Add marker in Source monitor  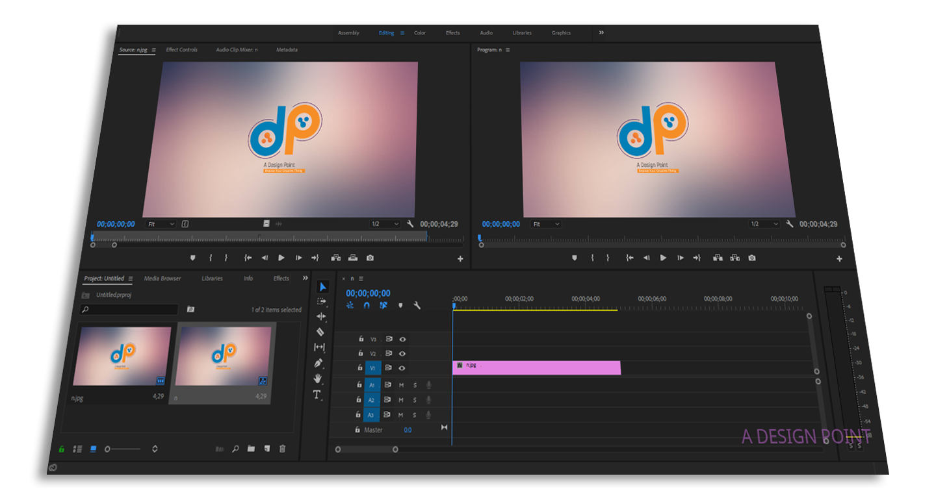192,258
